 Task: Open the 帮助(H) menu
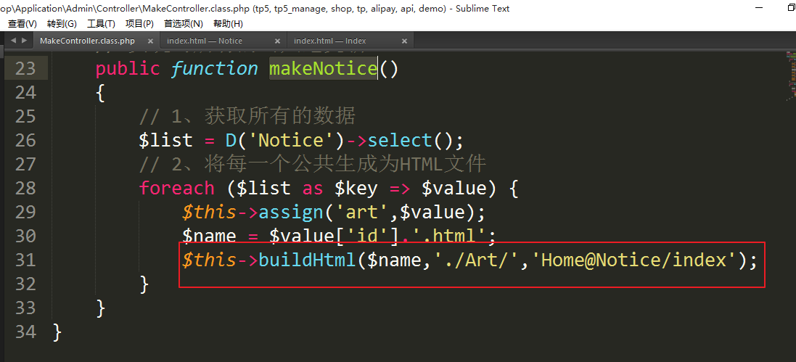tap(228, 24)
